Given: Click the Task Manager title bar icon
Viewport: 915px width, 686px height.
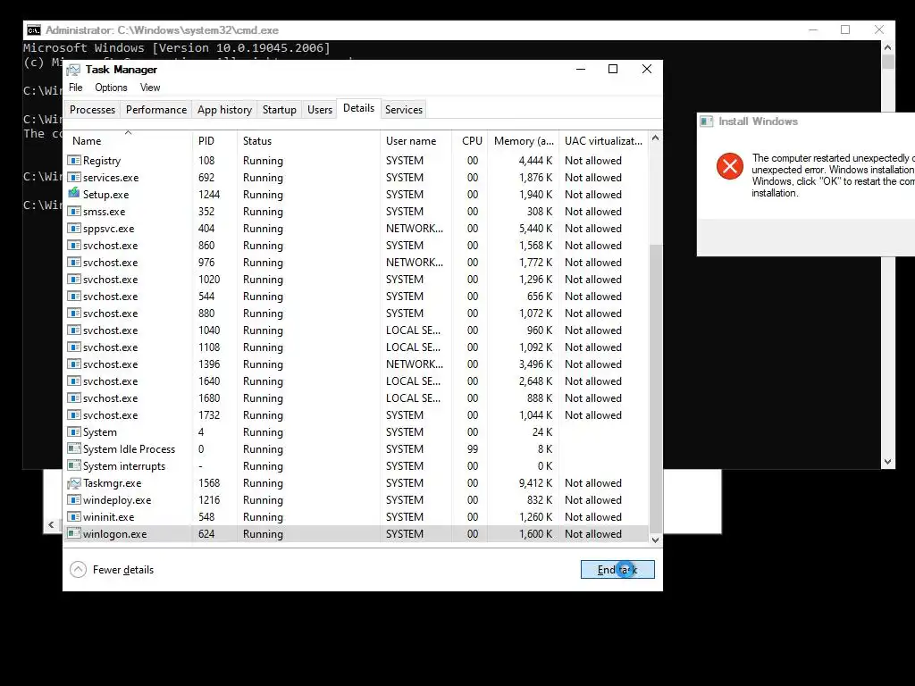Looking at the screenshot, I should (73, 70).
